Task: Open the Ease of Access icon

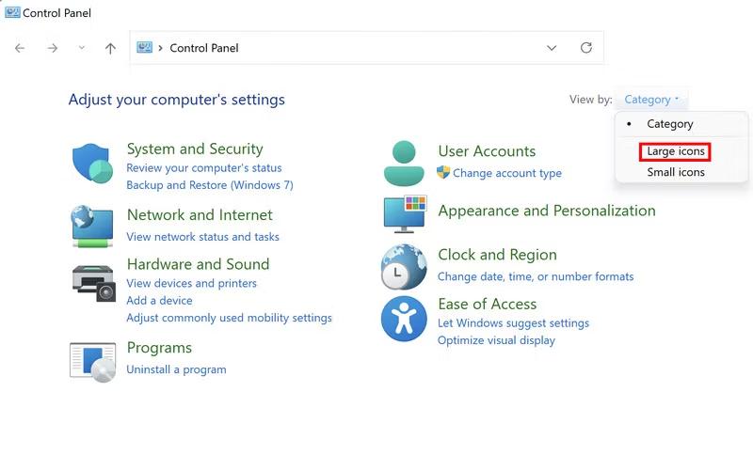Action: (404, 318)
